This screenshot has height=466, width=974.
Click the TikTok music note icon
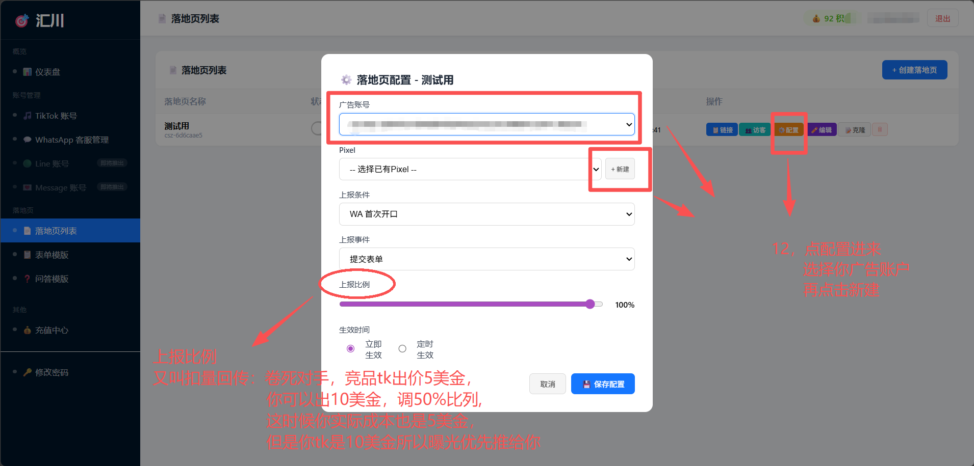[28, 116]
